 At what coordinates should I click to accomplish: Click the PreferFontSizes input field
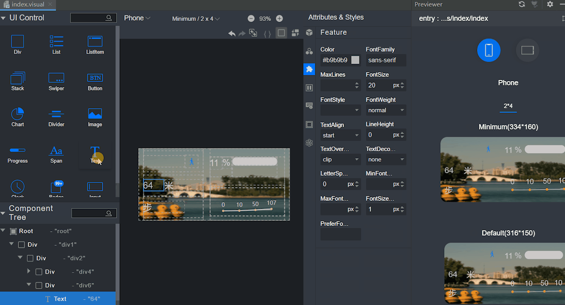pyautogui.click(x=340, y=234)
